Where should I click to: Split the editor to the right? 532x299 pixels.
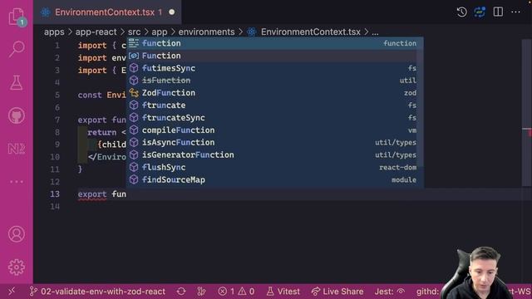tap(498, 12)
